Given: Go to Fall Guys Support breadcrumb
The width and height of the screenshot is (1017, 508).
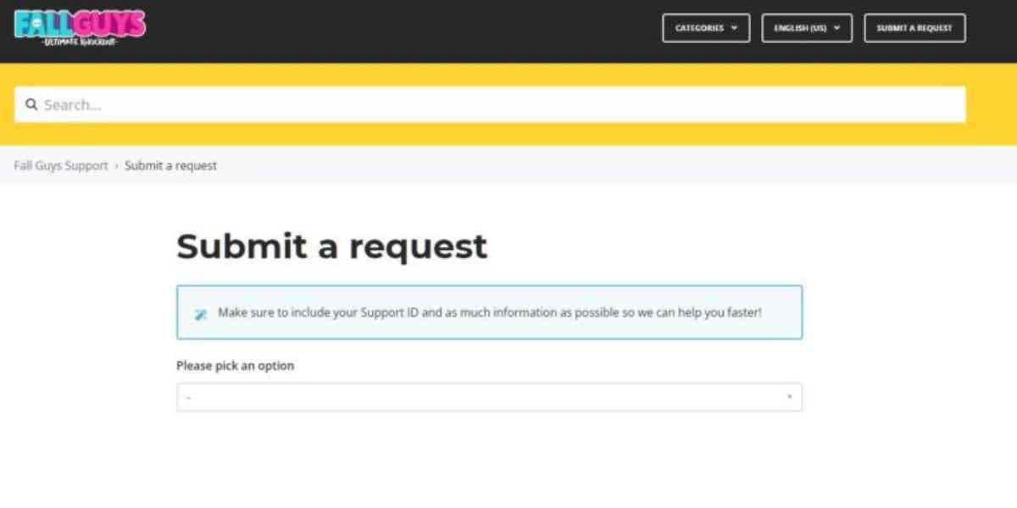Looking at the screenshot, I should click(x=61, y=166).
